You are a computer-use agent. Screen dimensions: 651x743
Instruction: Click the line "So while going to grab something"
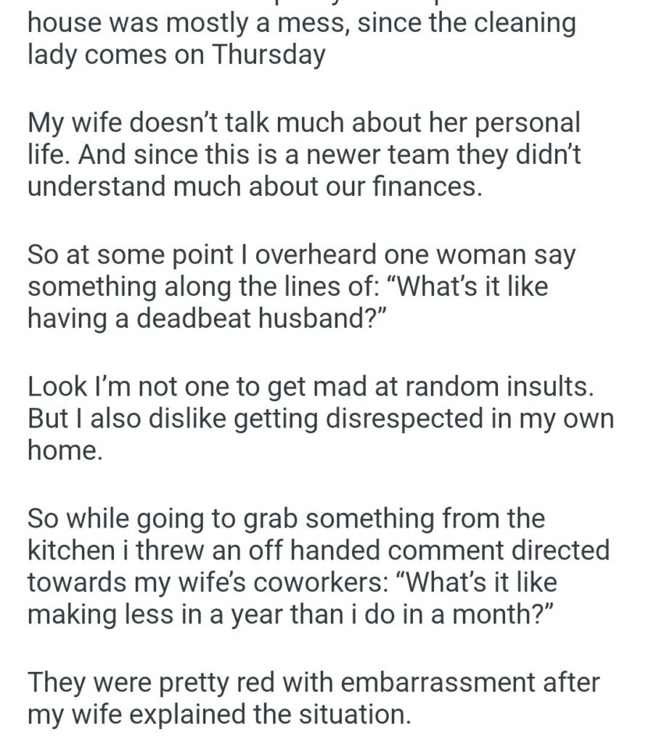(x=286, y=519)
